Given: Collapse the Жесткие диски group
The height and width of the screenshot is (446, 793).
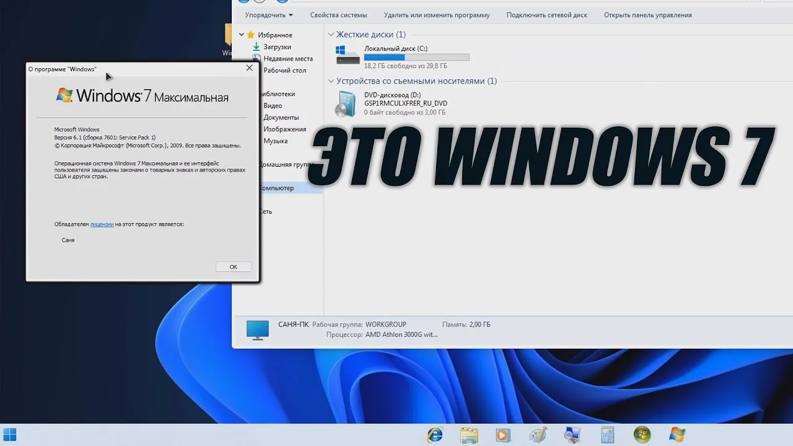Looking at the screenshot, I should pos(331,35).
